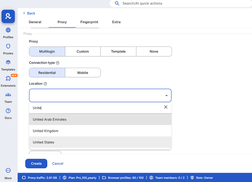Screen dimensions: 252x182
Task: Switch to the Fingerprint tab
Action: click(x=89, y=22)
